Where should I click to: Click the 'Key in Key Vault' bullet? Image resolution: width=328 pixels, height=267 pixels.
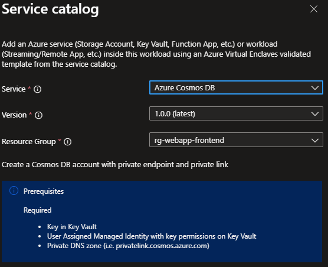(72, 227)
